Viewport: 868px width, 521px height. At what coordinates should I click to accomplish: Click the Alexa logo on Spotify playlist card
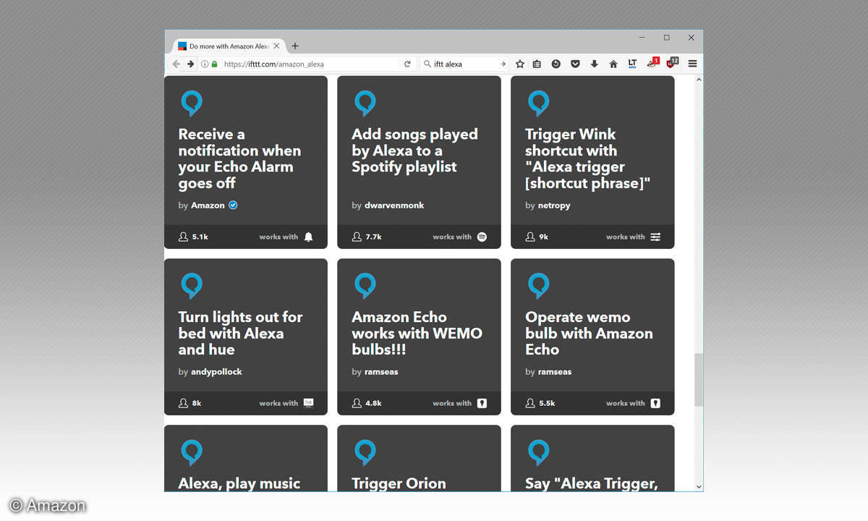(x=365, y=104)
